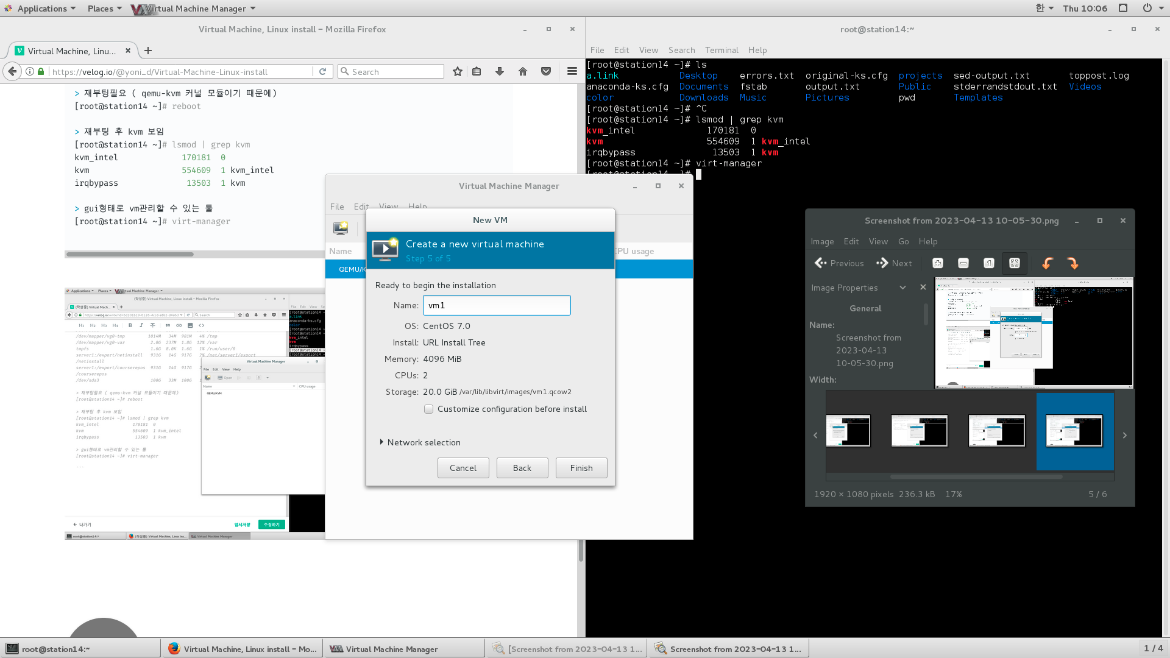Enable Customize configuration before install checkbox
Screen dimensions: 1170x658
(x=429, y=409)
